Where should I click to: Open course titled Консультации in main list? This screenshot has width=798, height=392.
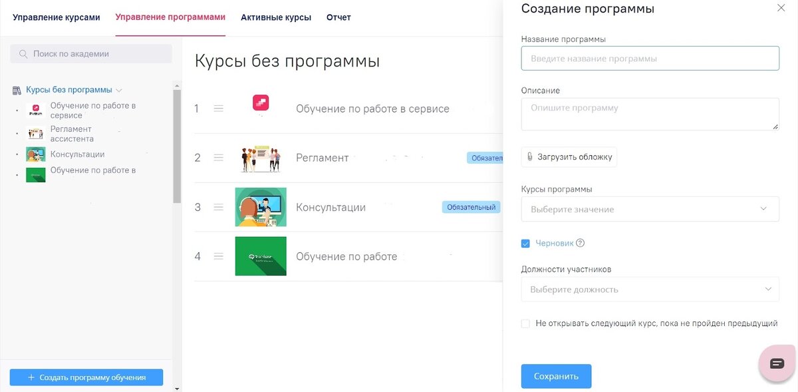(331, 207)
